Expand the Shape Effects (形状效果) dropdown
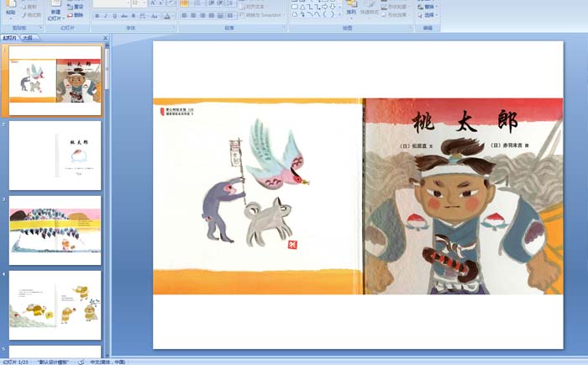The width and height of the screenshot is (588, 365). click(x=410, y=15)
